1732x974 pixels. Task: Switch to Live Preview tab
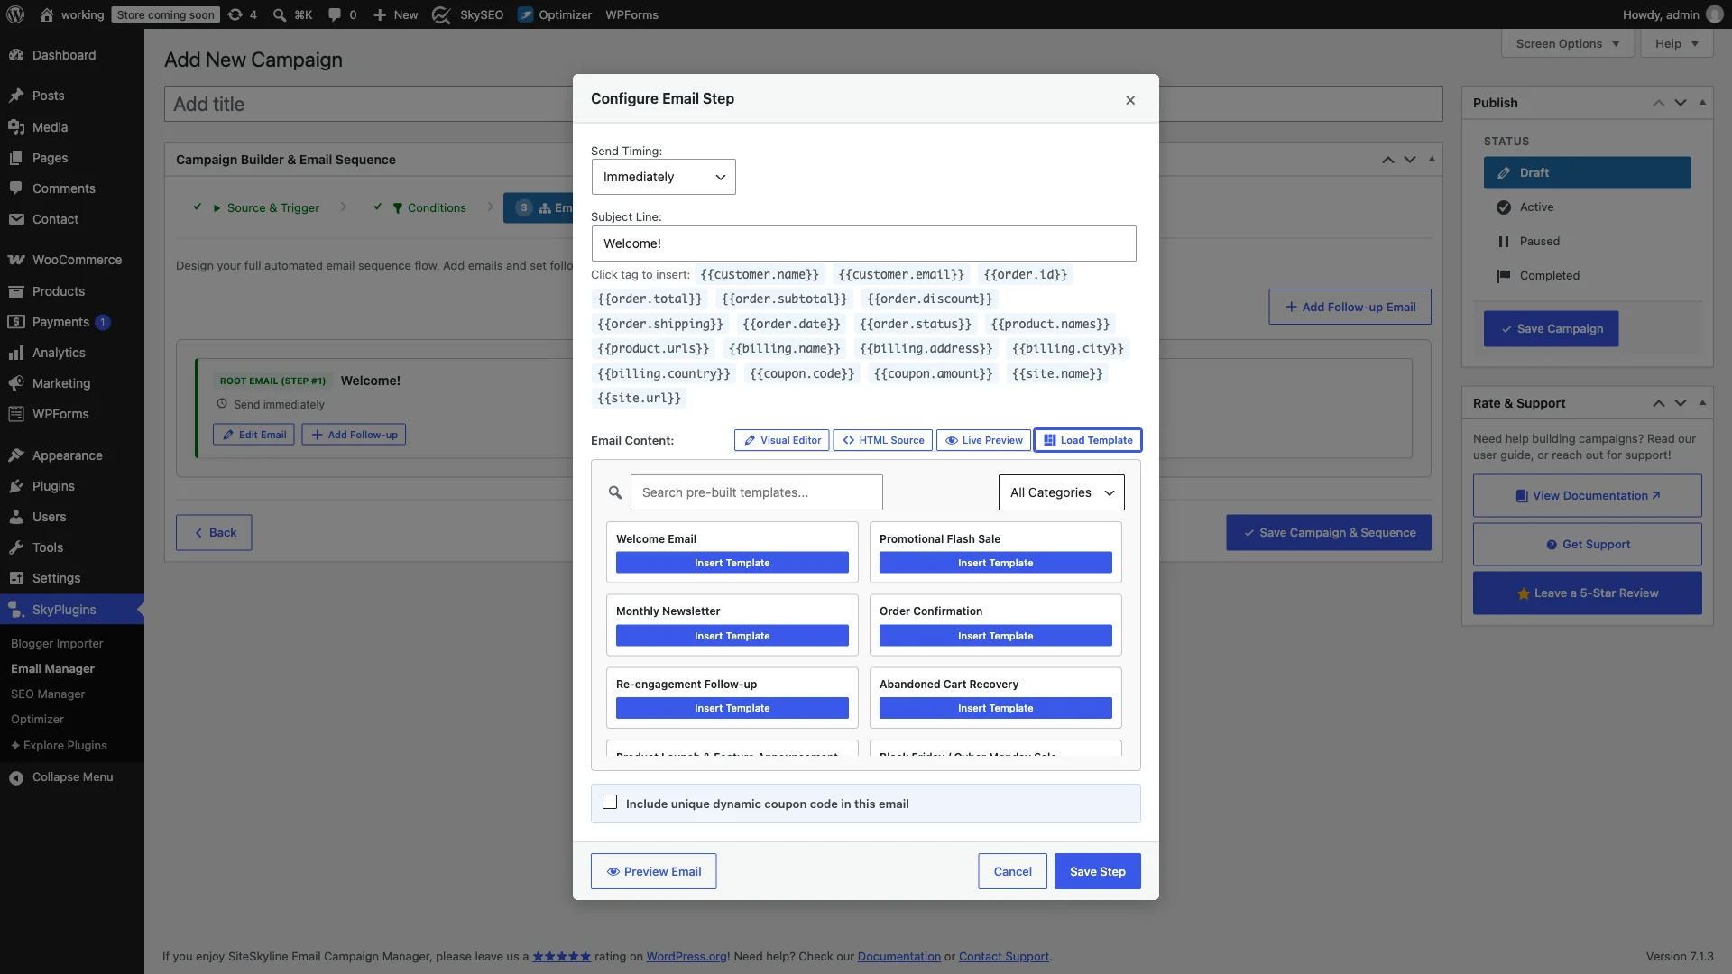coord(983,440)
